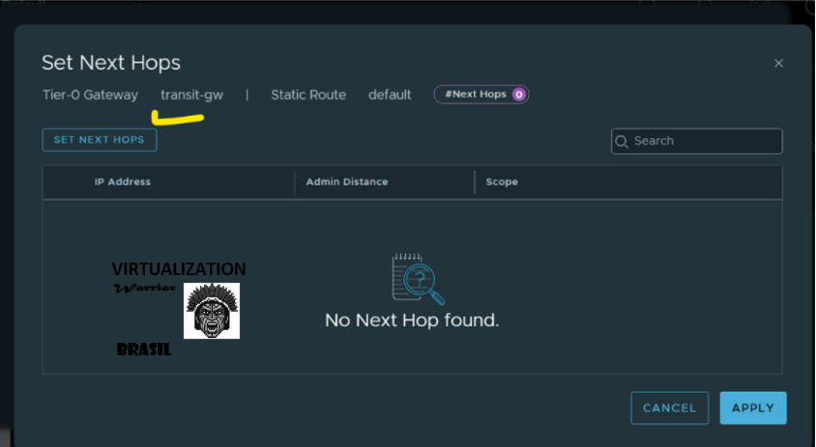Click the No Next Hop found message

pos(412,321)
